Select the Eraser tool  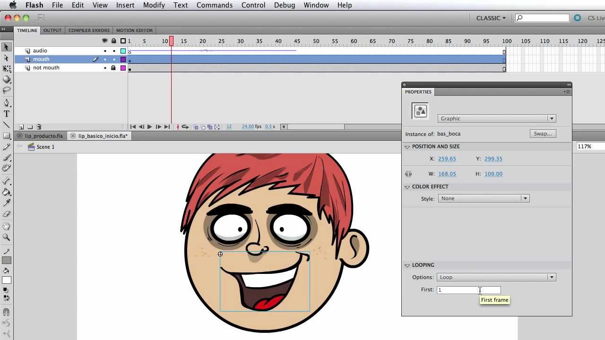pyautogui.click(x=7, y=213)
